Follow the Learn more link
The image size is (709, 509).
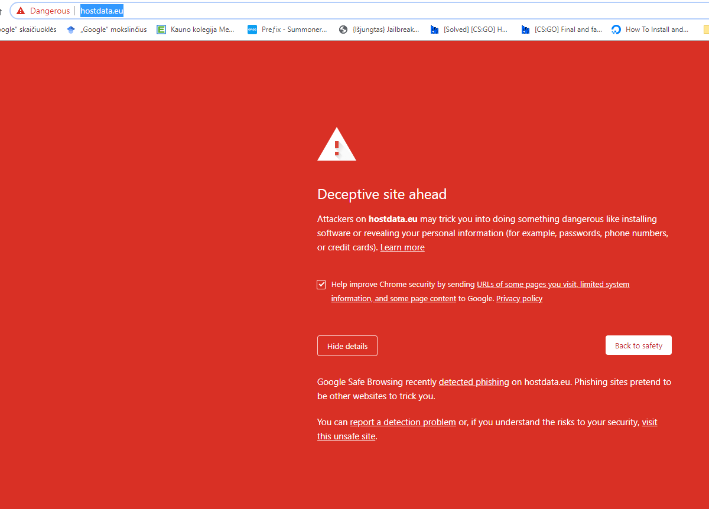[x=402, y=247]
